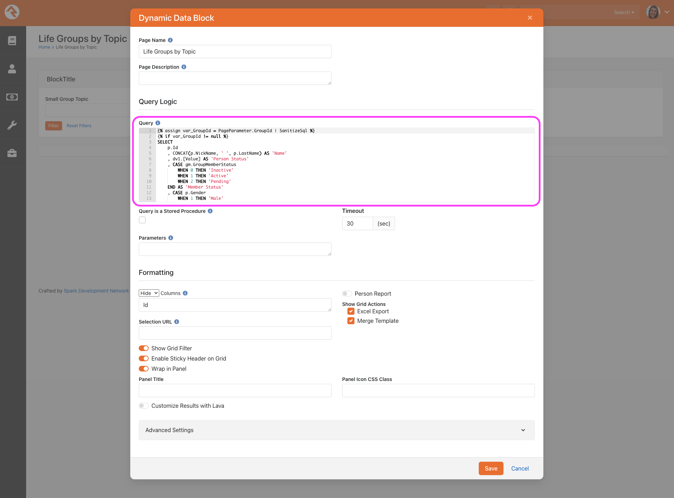Uncheck the Merge Template checkbox
This screenshot has height=498, width=674.
[351, 321]
